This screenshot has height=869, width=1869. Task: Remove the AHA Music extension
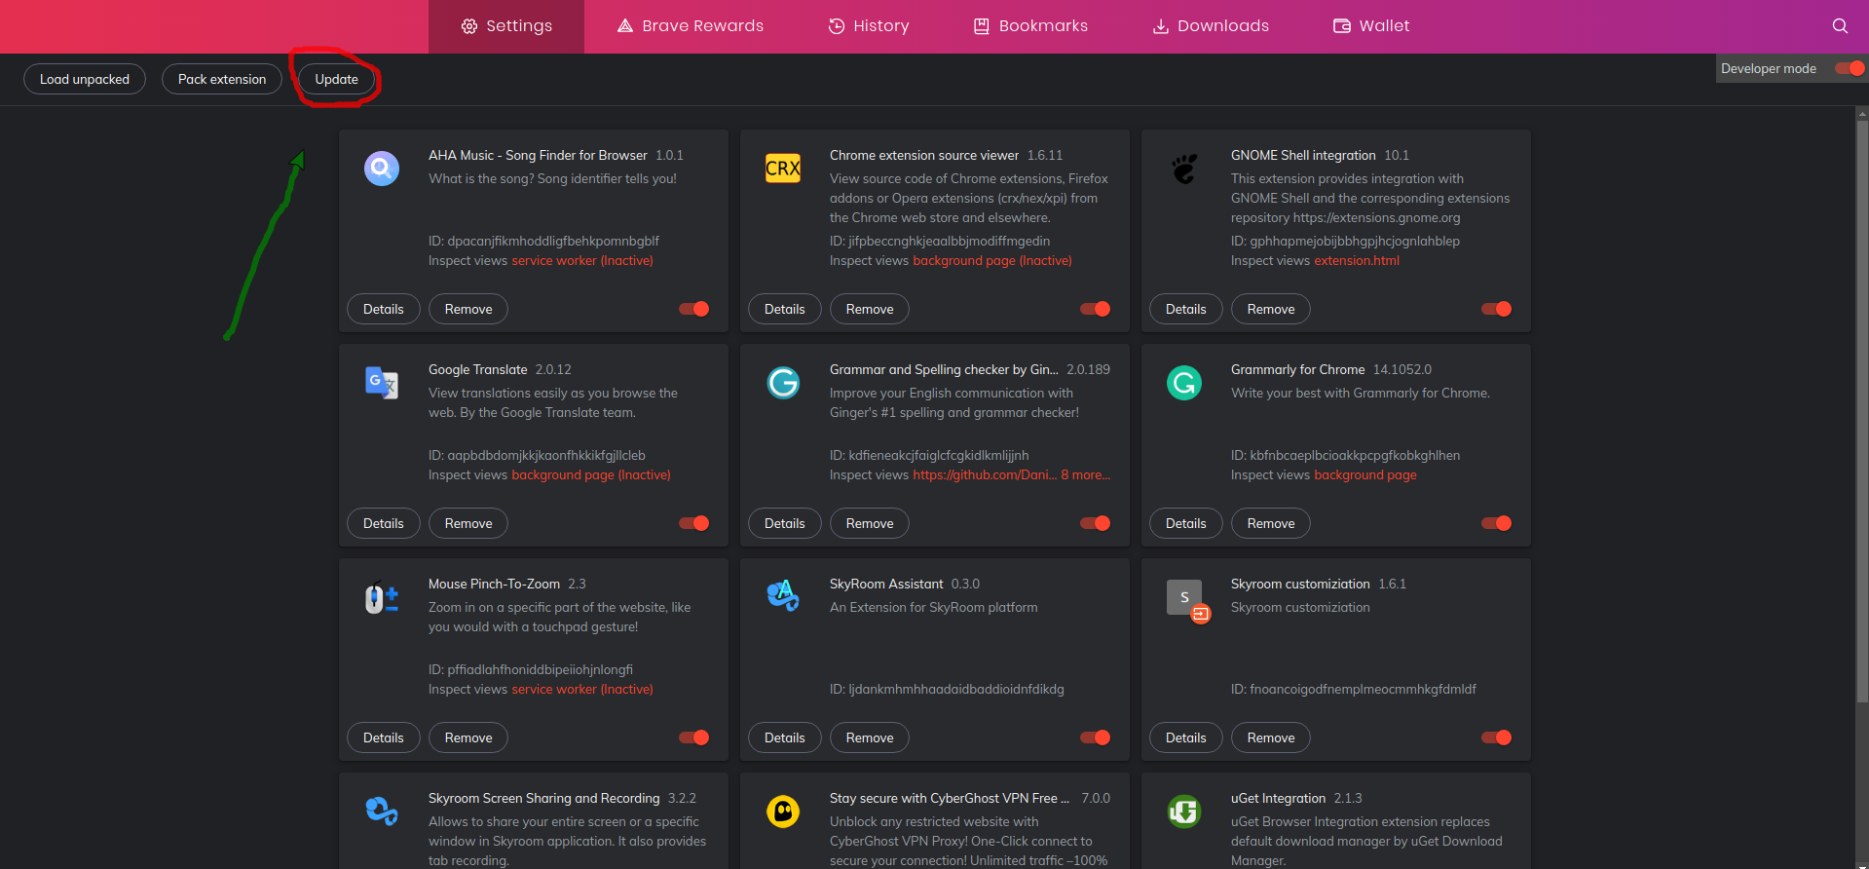point(468,309)
